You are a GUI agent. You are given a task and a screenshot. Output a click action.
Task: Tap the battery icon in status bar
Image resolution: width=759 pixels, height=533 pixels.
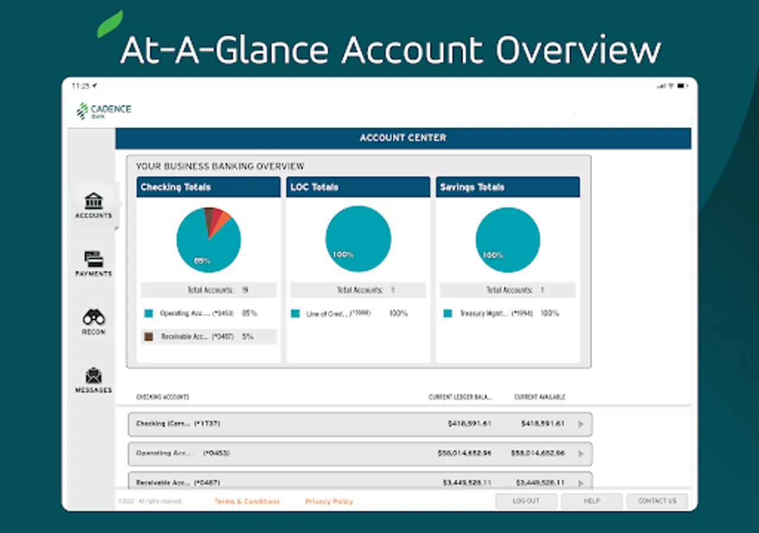click(x=682, y=86)
